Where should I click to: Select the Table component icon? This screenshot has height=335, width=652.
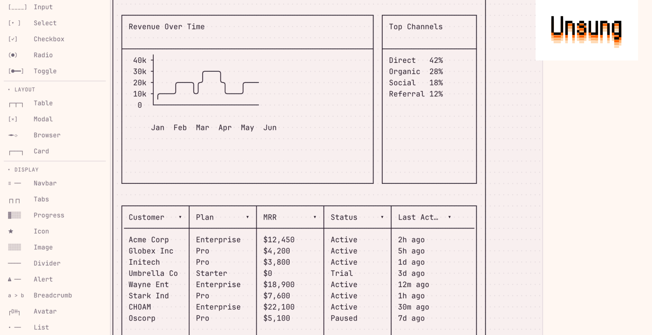click(x=15, y=104)
